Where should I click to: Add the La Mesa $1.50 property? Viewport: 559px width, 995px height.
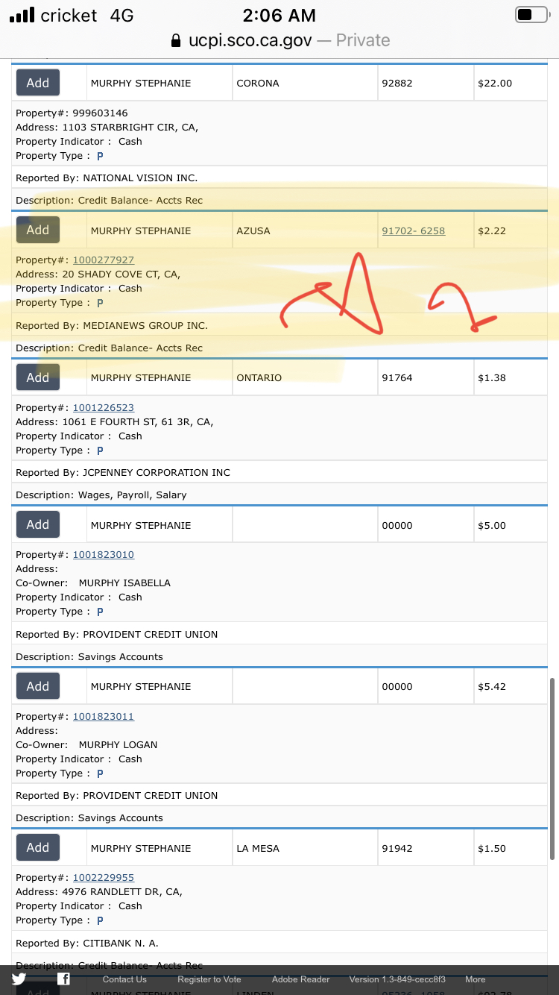coord(38,847)
